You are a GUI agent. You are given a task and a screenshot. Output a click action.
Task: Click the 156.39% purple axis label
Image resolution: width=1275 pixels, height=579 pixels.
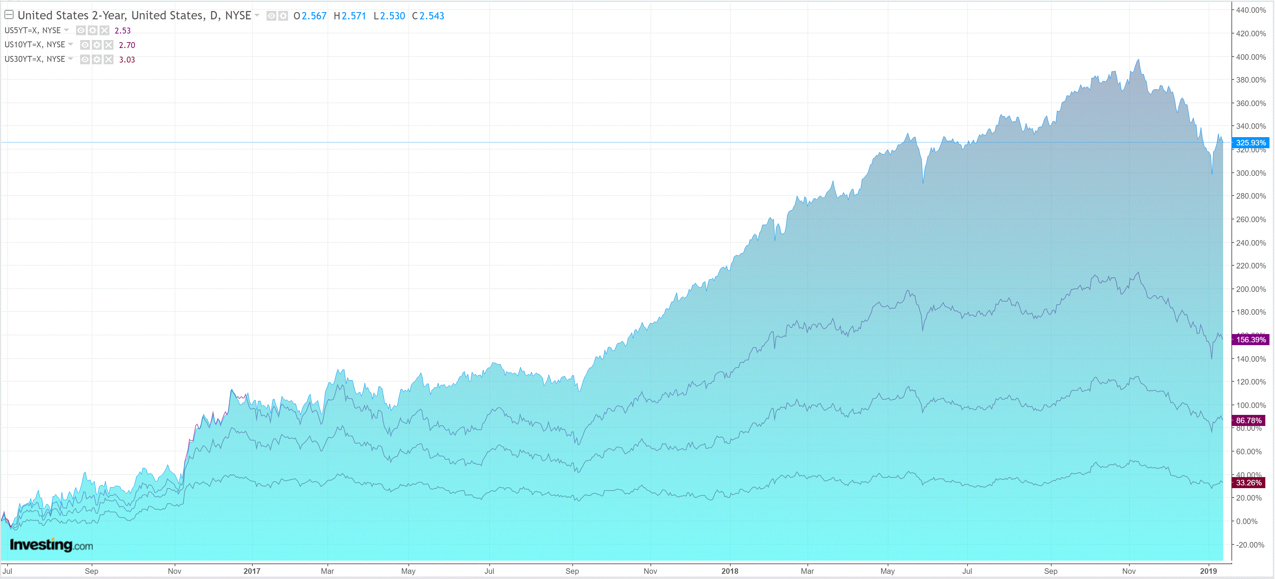coord(1251,340)
